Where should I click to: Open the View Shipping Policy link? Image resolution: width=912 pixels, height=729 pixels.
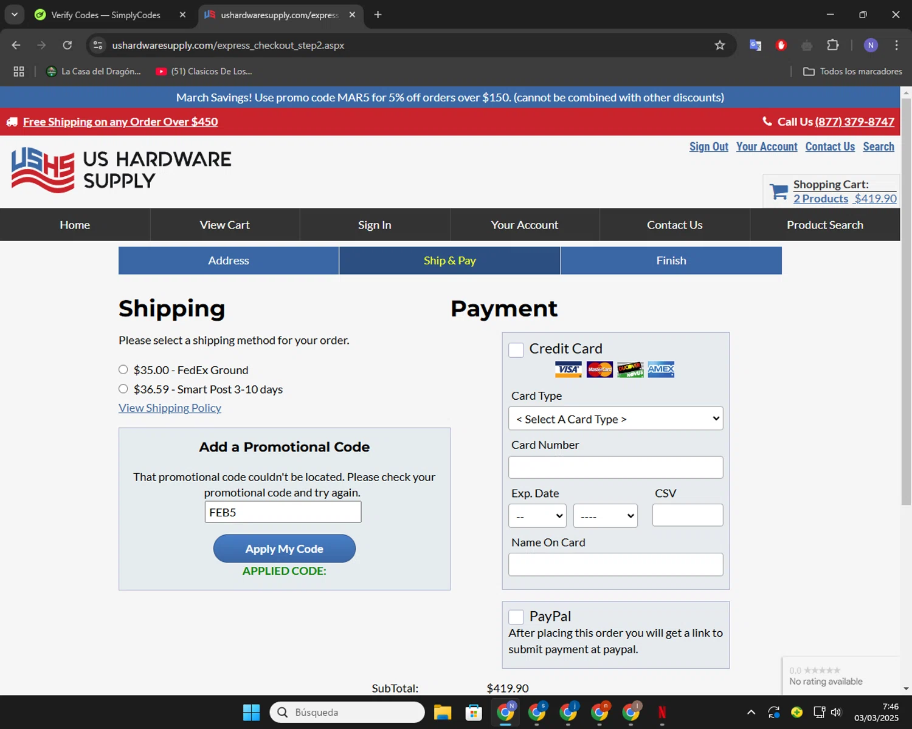[x=170, y=408]
